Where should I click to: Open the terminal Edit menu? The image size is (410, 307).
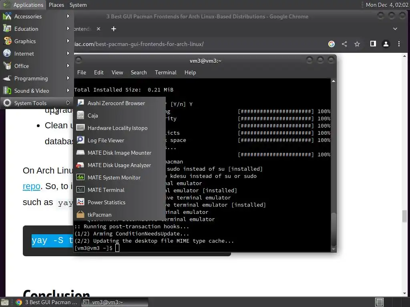[98, 72]
